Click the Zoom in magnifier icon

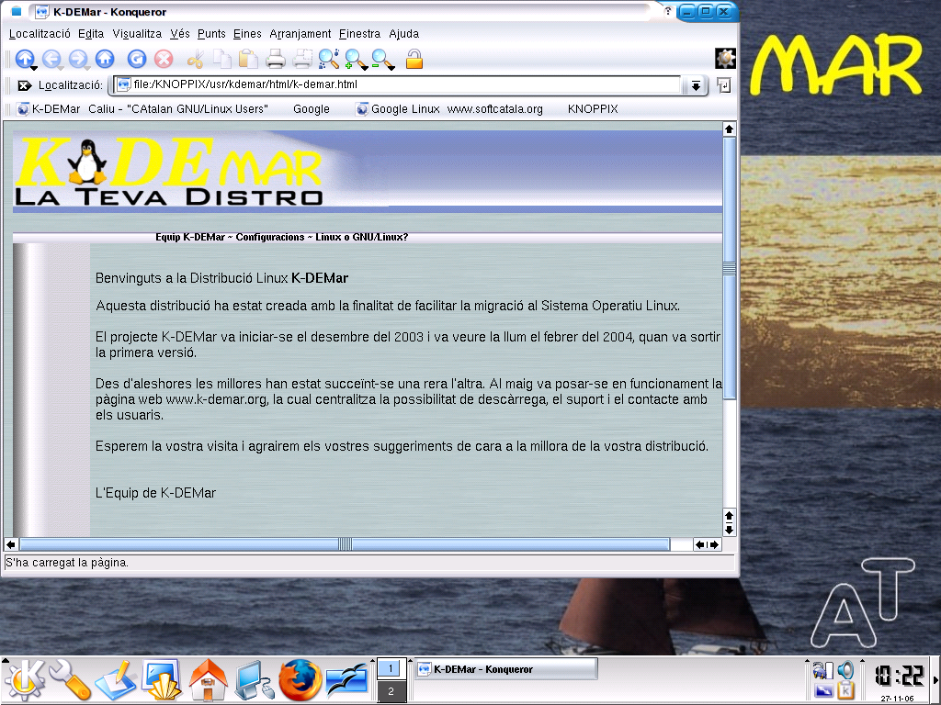coord(354,60)
